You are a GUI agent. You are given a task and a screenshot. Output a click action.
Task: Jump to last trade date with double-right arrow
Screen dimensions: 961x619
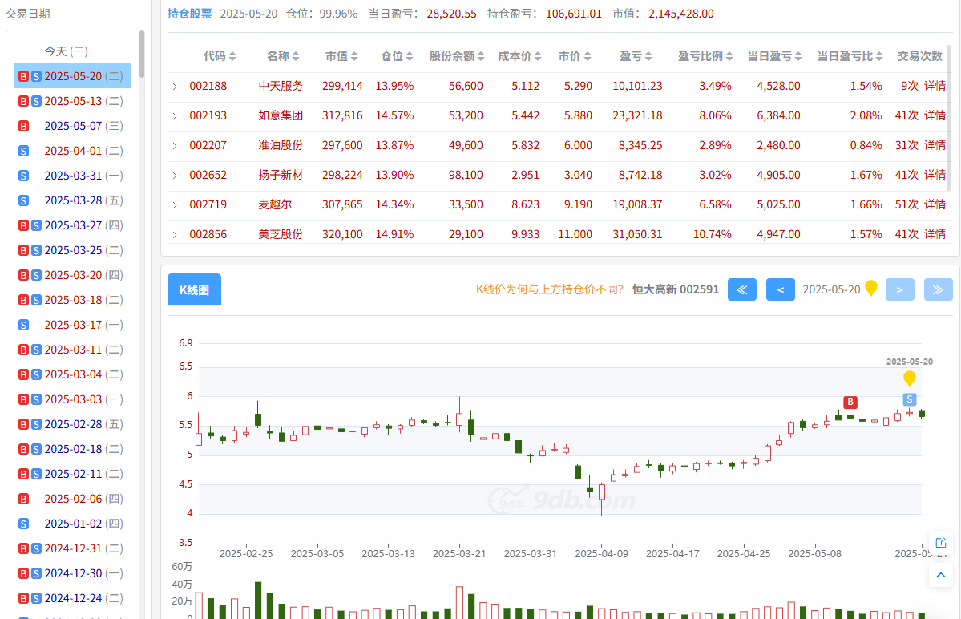click(939, 290)
